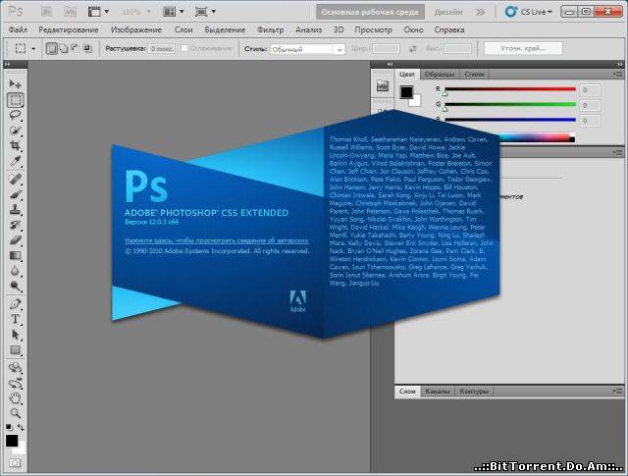Screen dimensions: 628x476
Task: Show more workspaces with the double-arrow
Action: point(480,12)
